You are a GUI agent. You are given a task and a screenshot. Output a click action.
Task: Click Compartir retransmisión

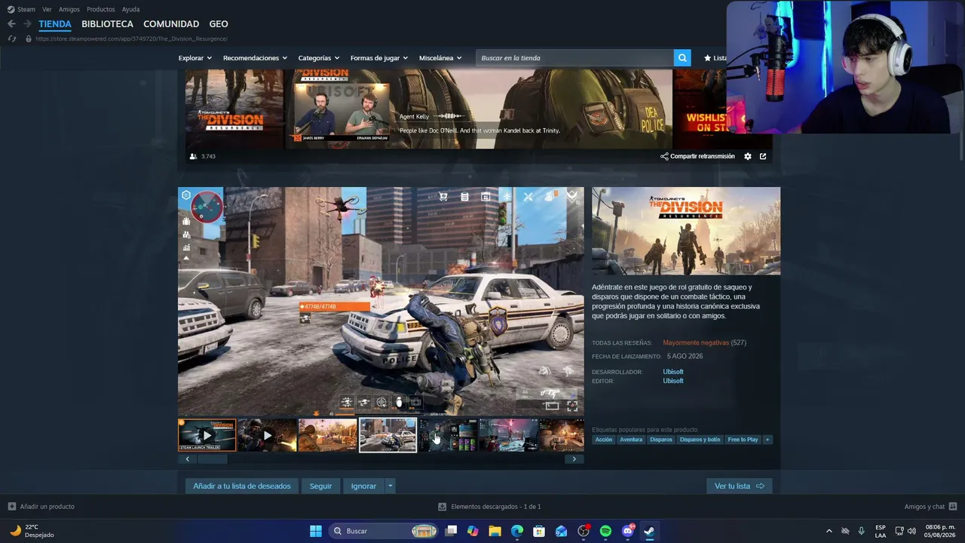pos(697,156)
